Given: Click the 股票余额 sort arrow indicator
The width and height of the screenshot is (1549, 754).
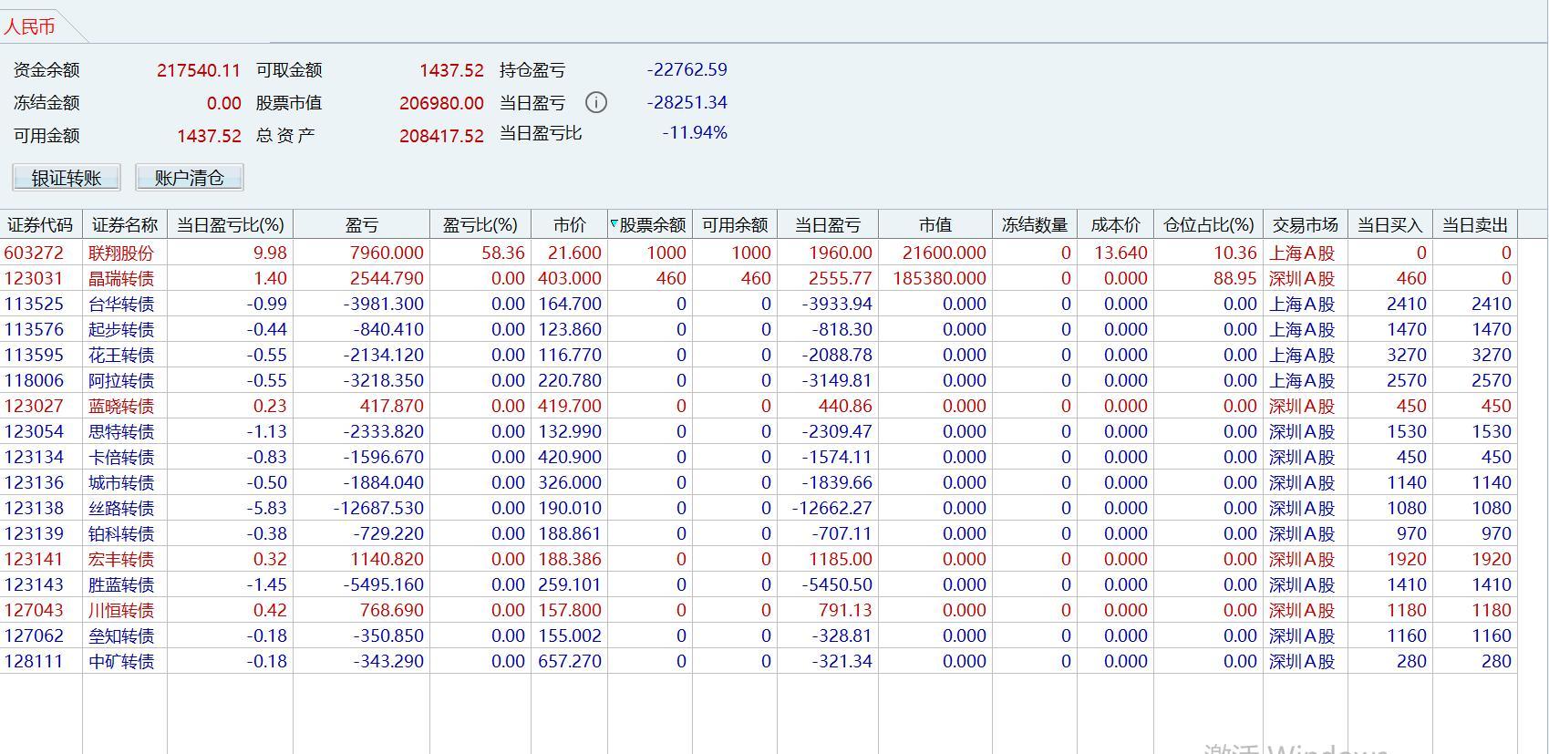Looking at the screenshot, I should 614,223.
